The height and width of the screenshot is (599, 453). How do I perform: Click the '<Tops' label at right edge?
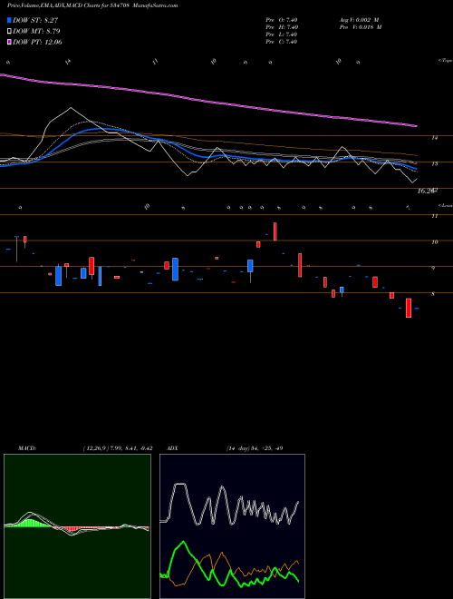(x=445, y=61)
